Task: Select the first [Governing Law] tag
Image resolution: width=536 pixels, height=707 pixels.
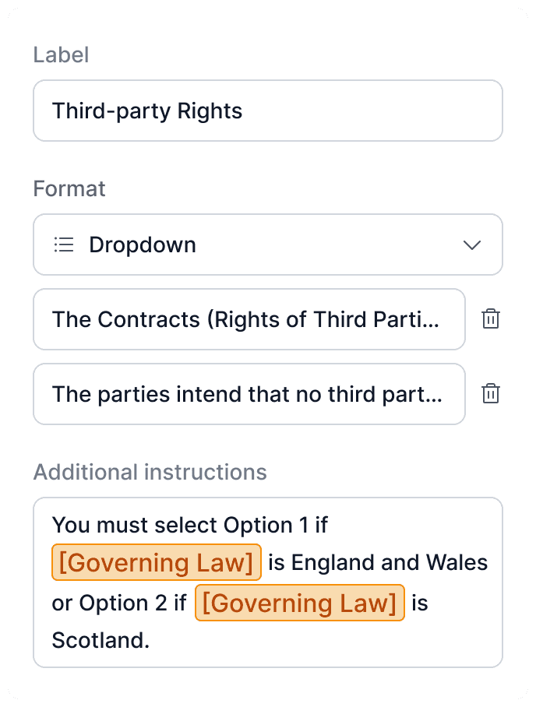Action: point(156,562)
